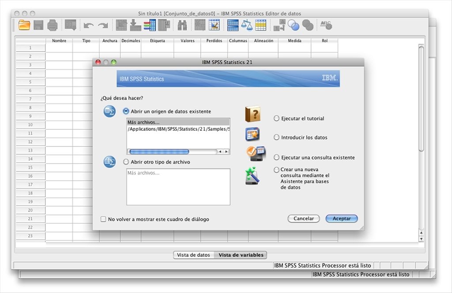Click the redo arrow icon
Screen dimensions: 452x293
[103, 26]
